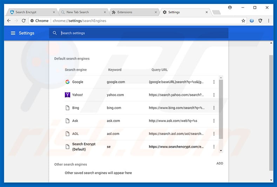Click the Keyword column header

tap(115, 70)
